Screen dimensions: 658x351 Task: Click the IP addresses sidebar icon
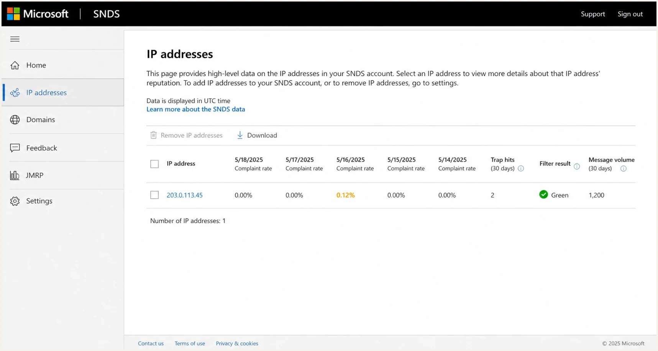point(15,92)
